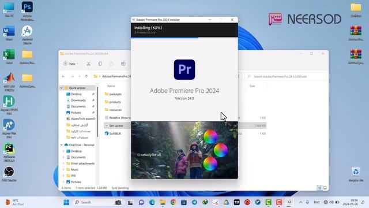
Task: Expand Documents under OneDrive
Action: coord(63,157)
